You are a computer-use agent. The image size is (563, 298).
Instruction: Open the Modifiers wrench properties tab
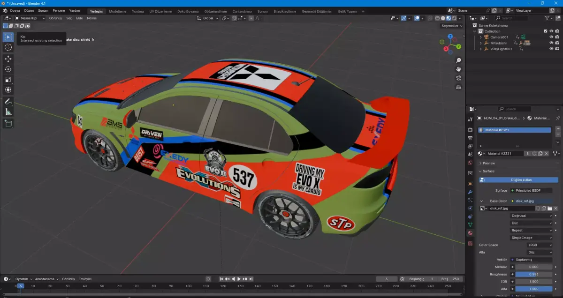pyautogui.click(x=470, y=192)
